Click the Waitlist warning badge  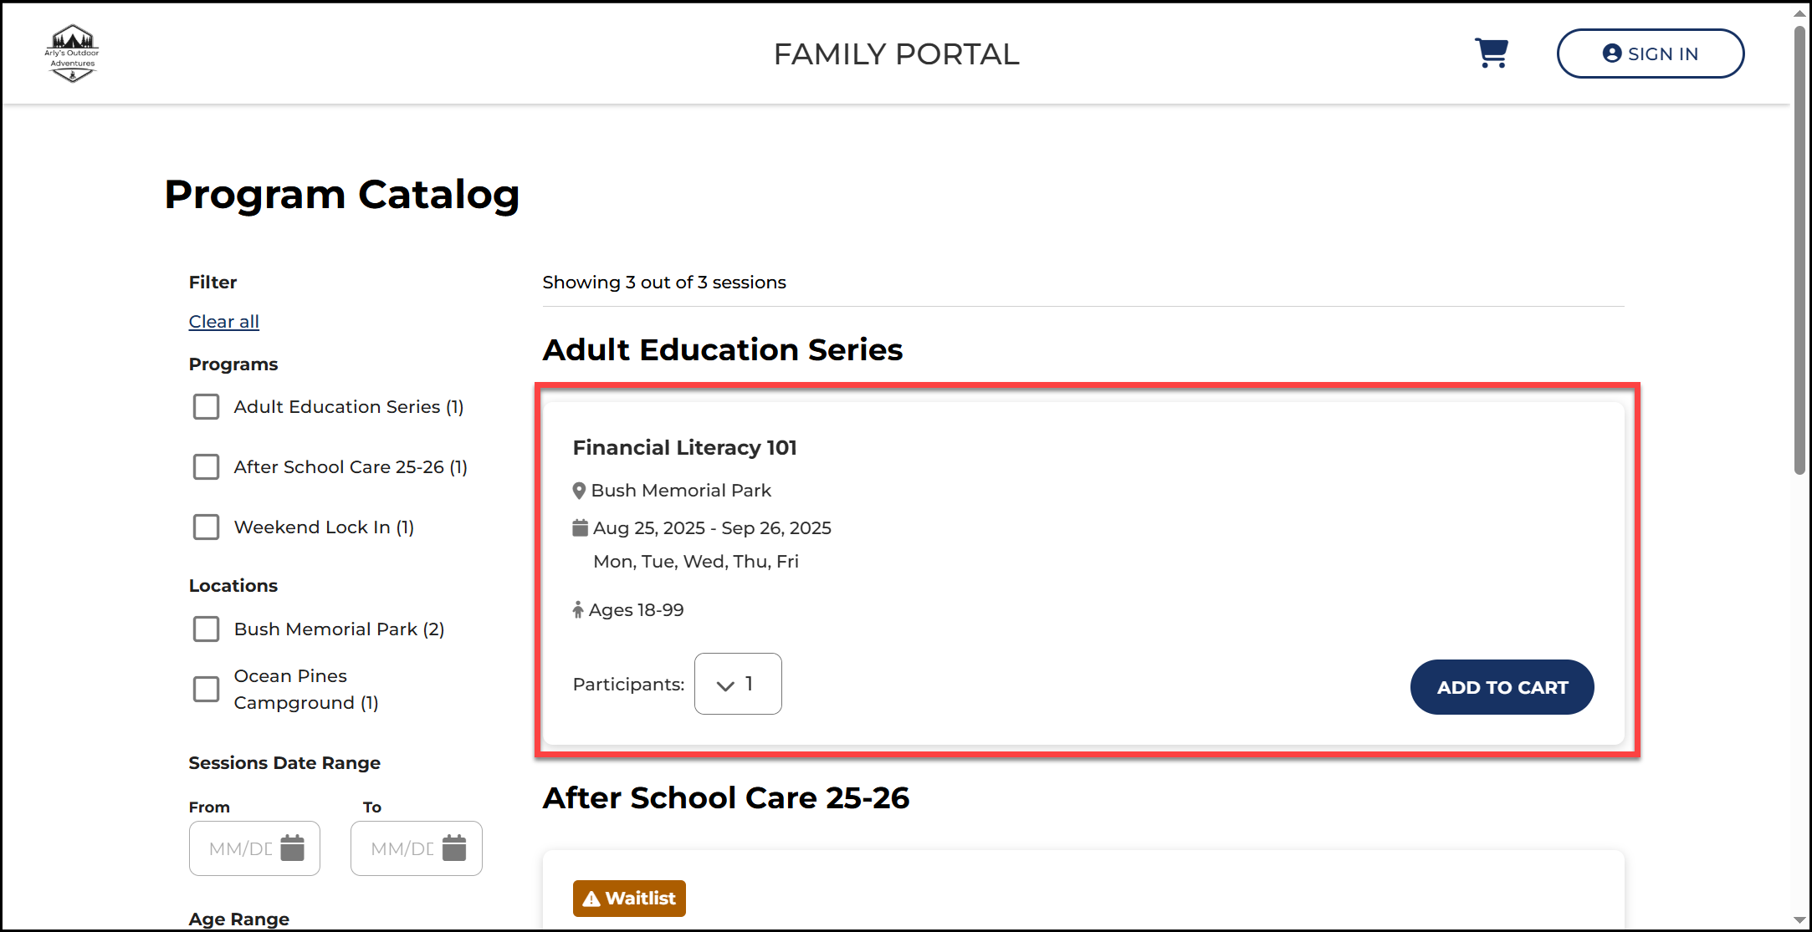click(629, 899)
